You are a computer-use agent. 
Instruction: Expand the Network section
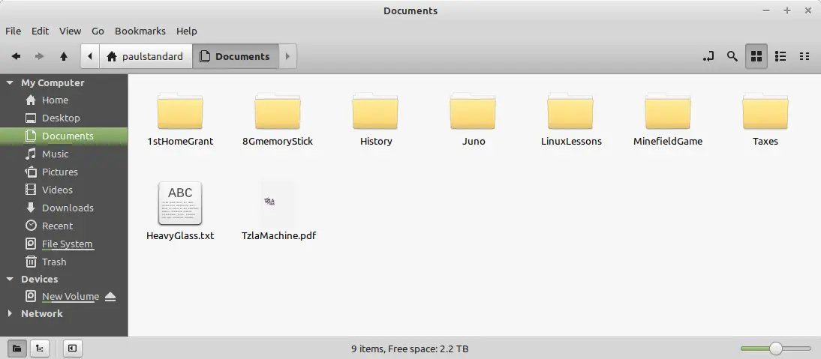tap(10, 313)
